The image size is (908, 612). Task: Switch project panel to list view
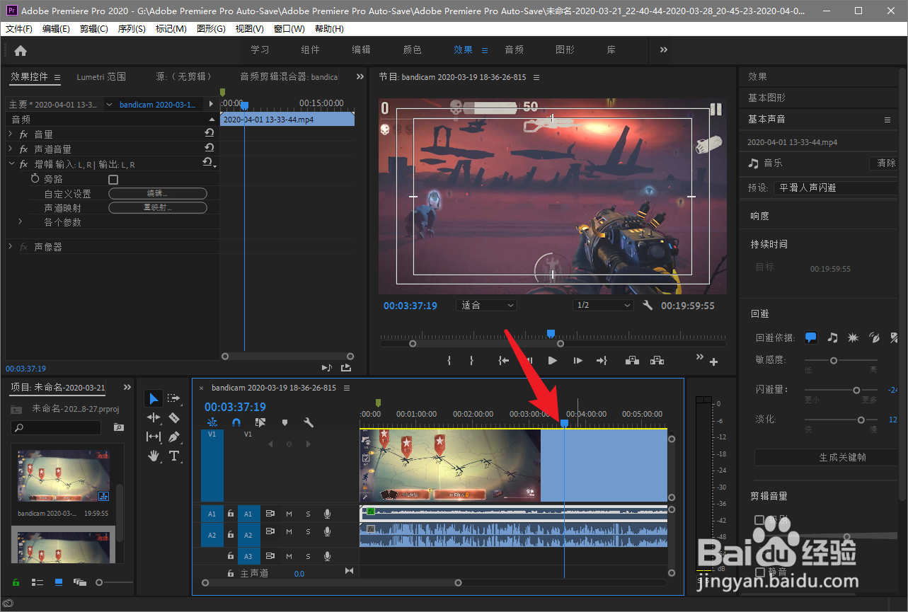[38, 582]
